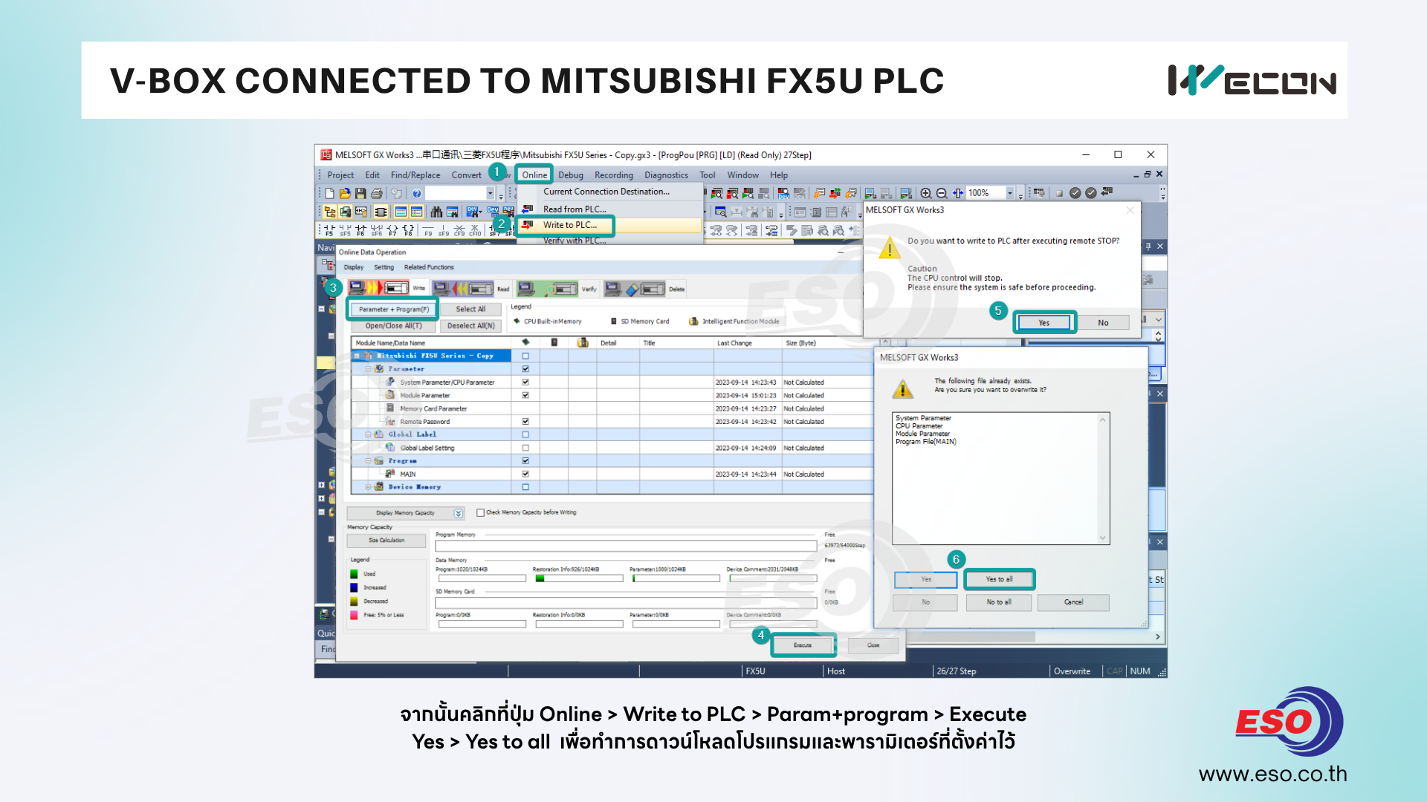The height and width of the screenshot is (802, 1427).
Task: Insert open contact with F5 ladder icon
Action: point(329,230)
